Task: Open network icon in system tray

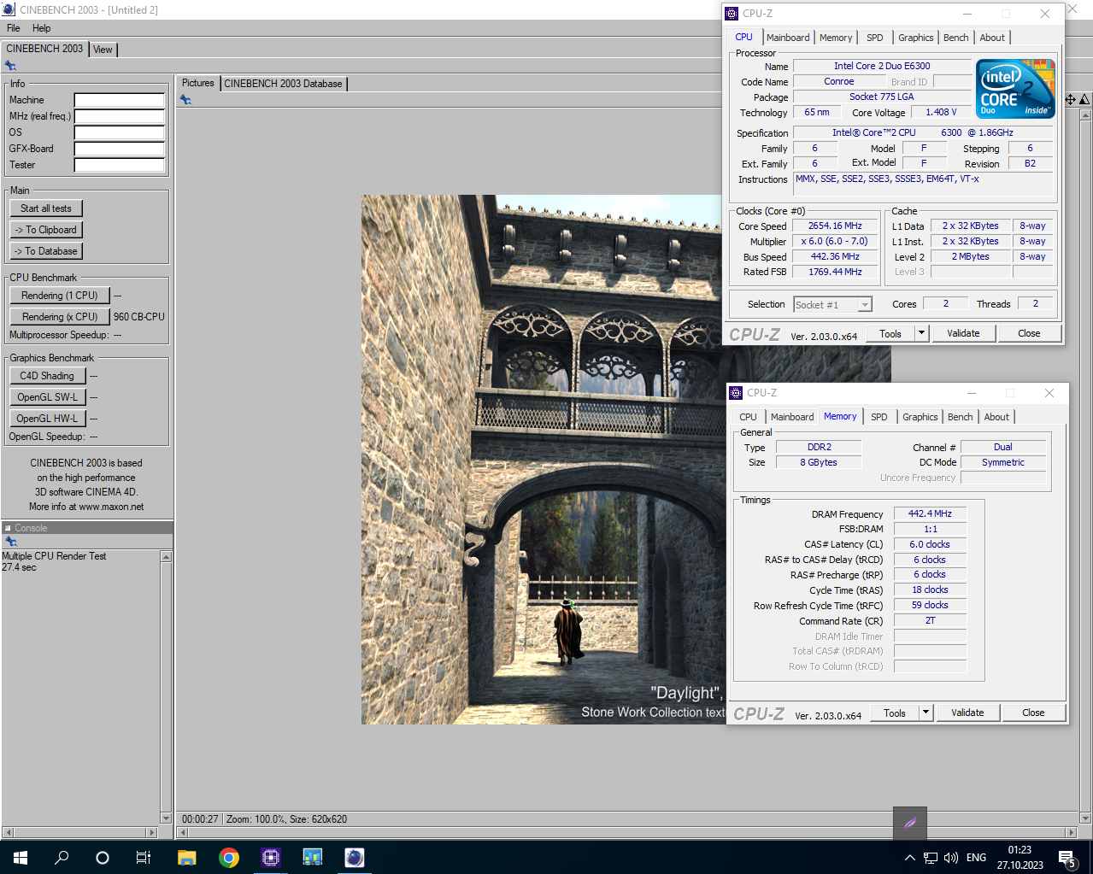Action: coord(931,857)
